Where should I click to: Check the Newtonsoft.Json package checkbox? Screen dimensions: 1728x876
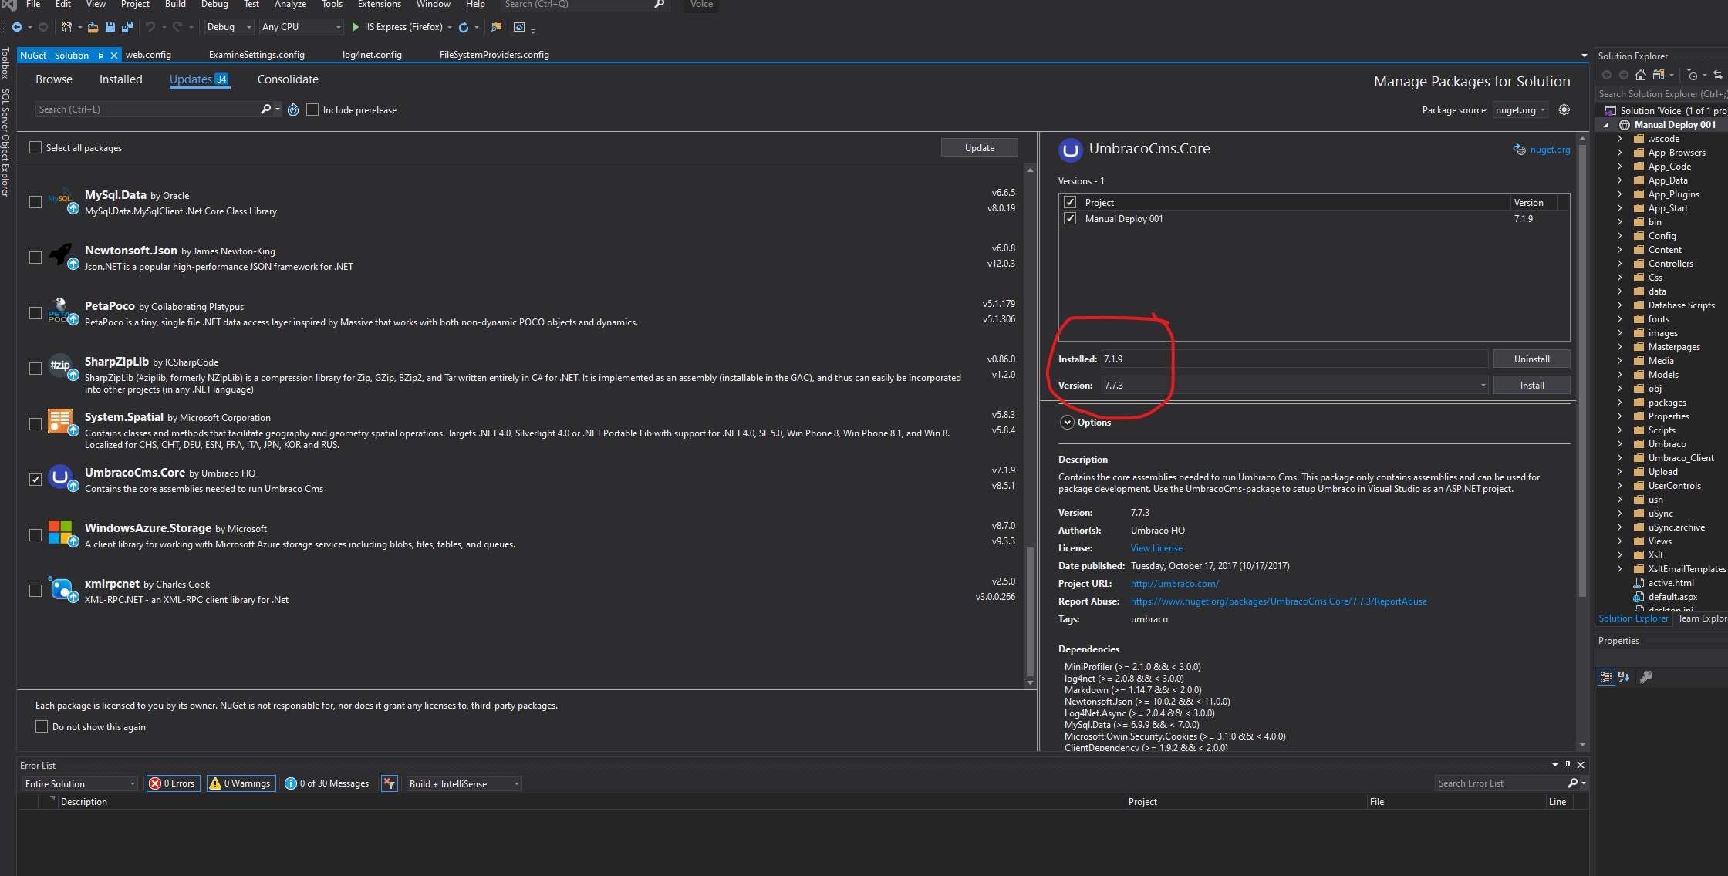coord(35,258)
